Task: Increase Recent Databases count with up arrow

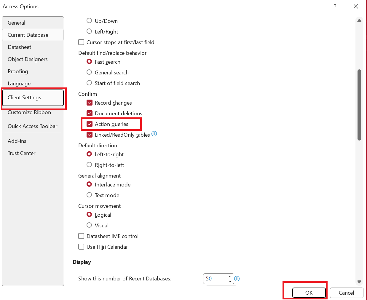Action: click(230, 276)
